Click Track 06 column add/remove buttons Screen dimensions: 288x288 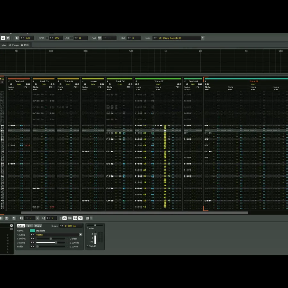click(131, 84)
